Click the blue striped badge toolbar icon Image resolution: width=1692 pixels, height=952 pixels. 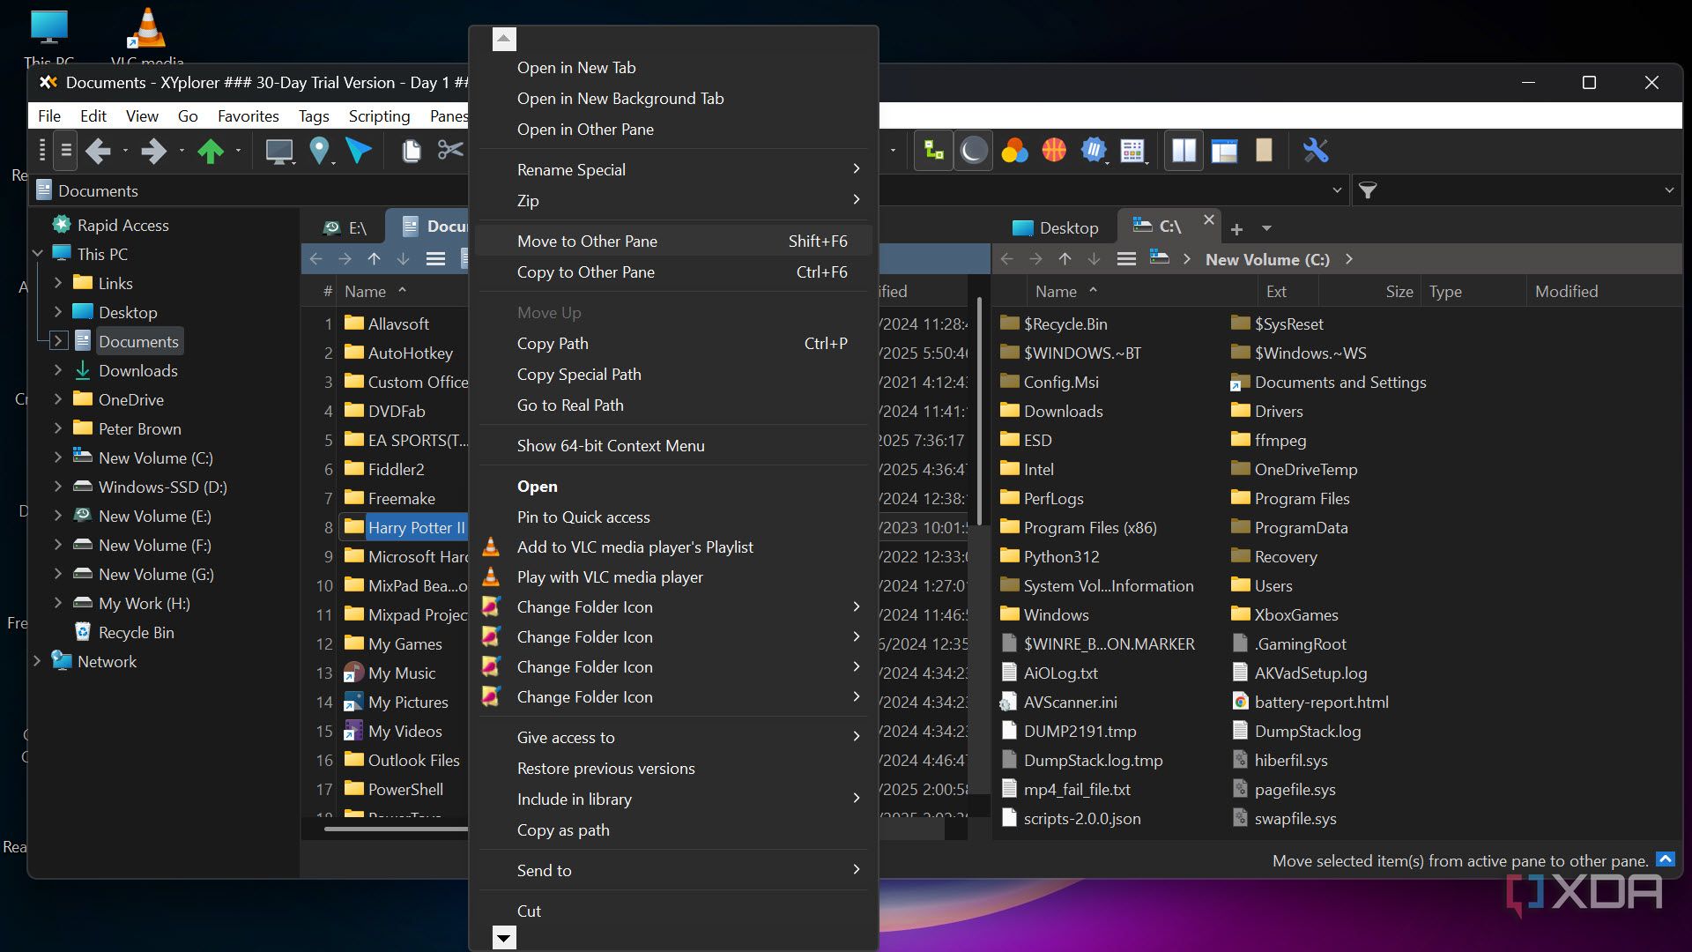coord(1094,151)
